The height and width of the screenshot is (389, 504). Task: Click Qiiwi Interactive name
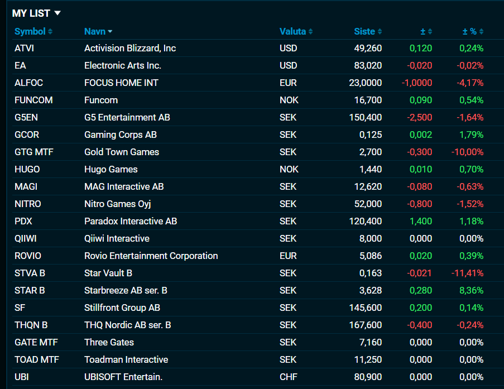click(117, 238)
